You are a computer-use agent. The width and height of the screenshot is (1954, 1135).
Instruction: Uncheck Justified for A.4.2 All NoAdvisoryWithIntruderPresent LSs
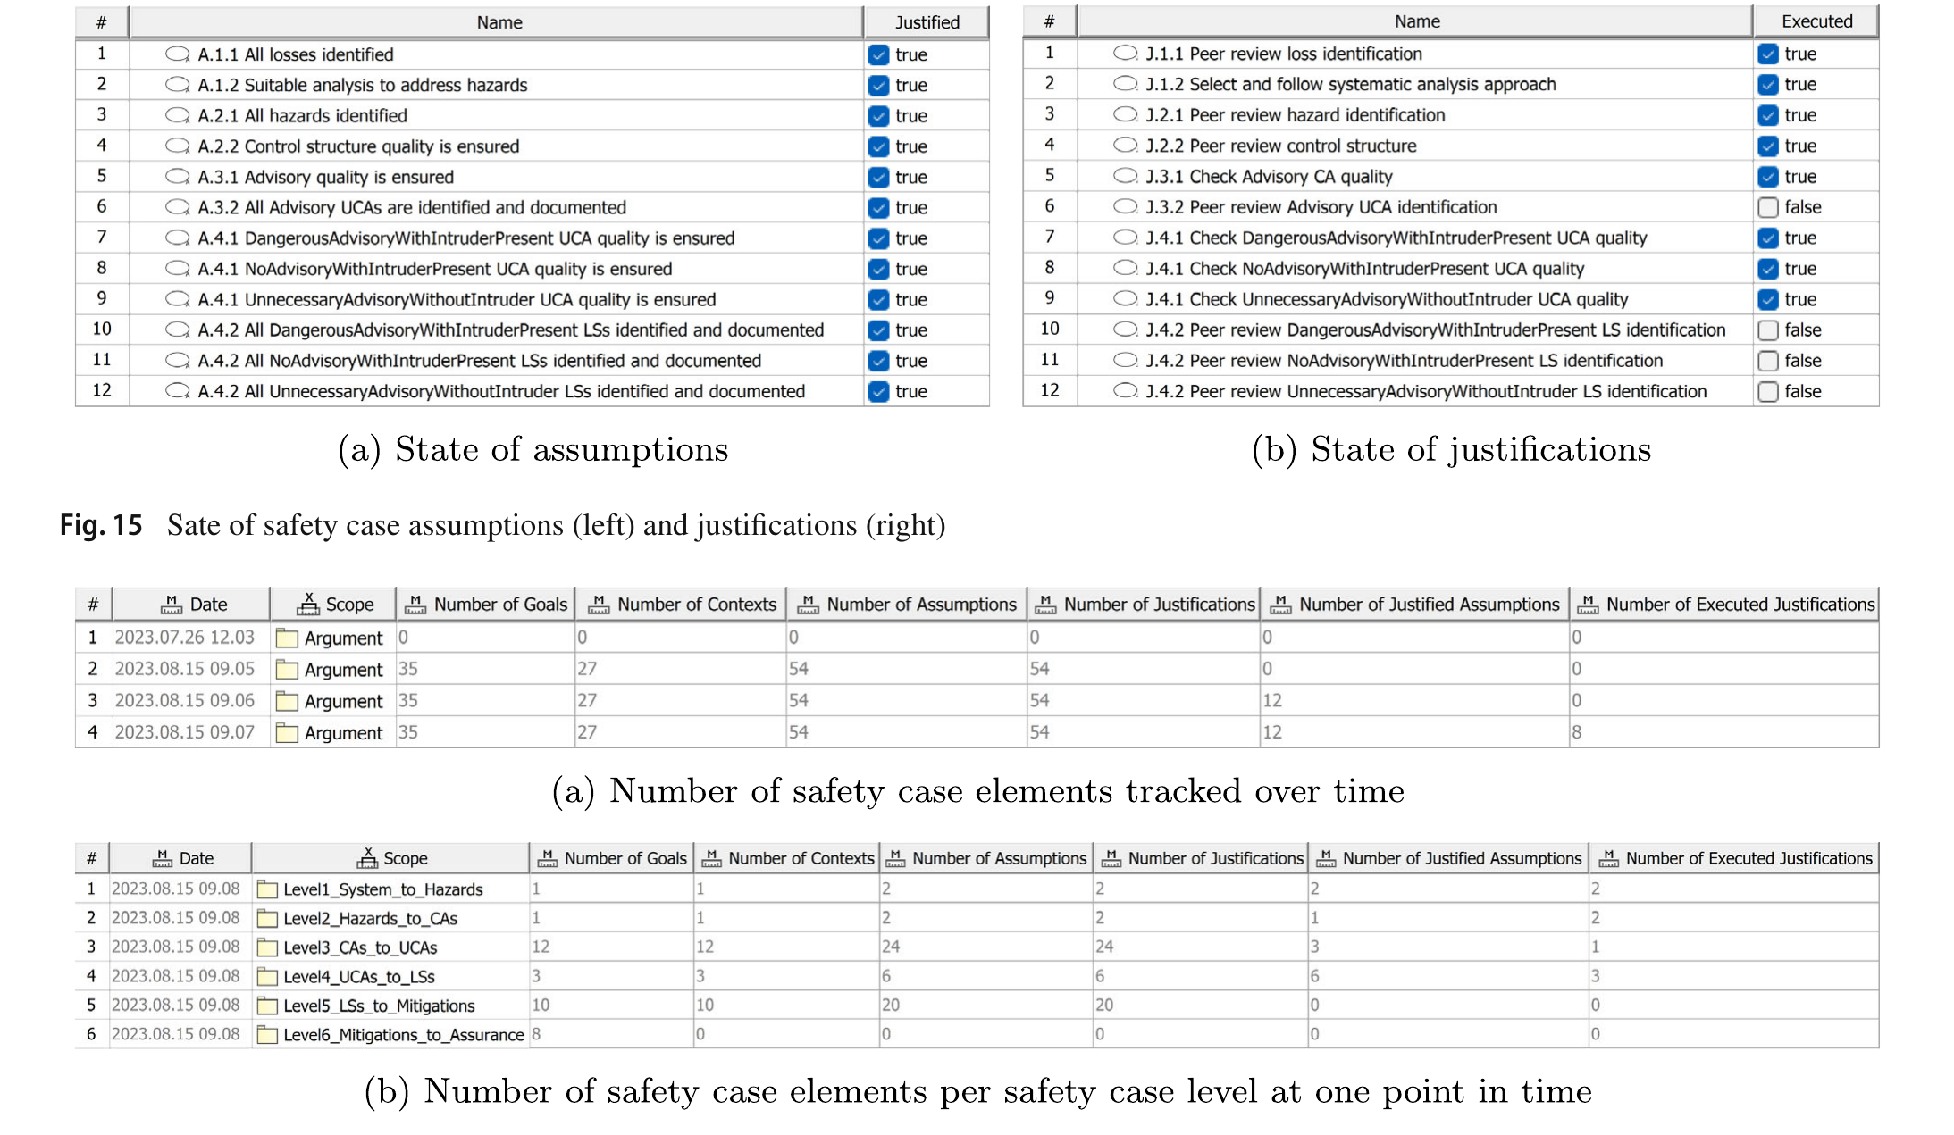pyautogui.click(x=879, y=361)
